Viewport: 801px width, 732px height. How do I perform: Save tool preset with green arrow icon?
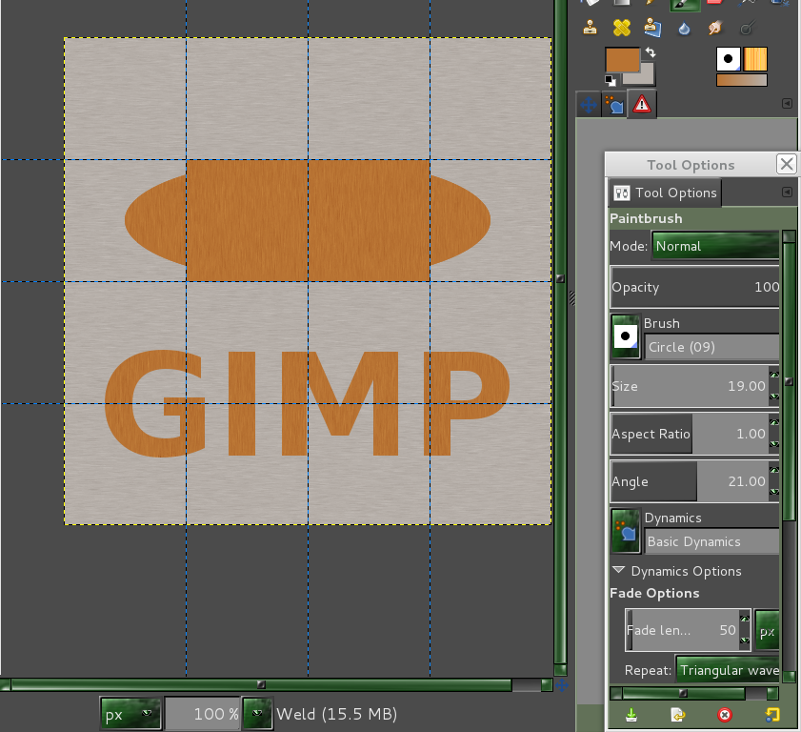tap(631, 715)
